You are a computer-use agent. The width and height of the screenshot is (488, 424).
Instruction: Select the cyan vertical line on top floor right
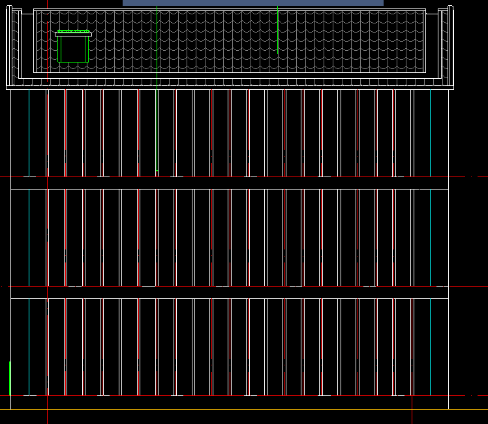430,134
